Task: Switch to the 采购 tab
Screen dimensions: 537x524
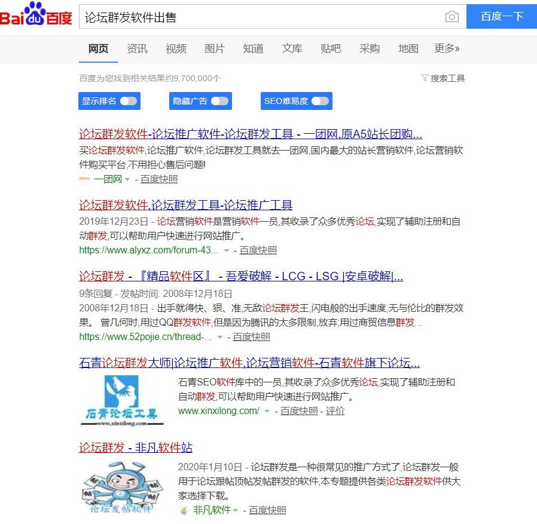Action: (370, 48)
